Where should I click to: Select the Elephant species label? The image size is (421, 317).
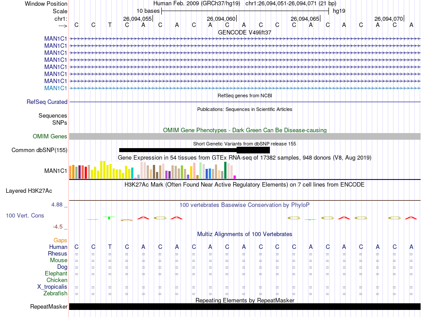pyautogui.click(x=56, y=273)
